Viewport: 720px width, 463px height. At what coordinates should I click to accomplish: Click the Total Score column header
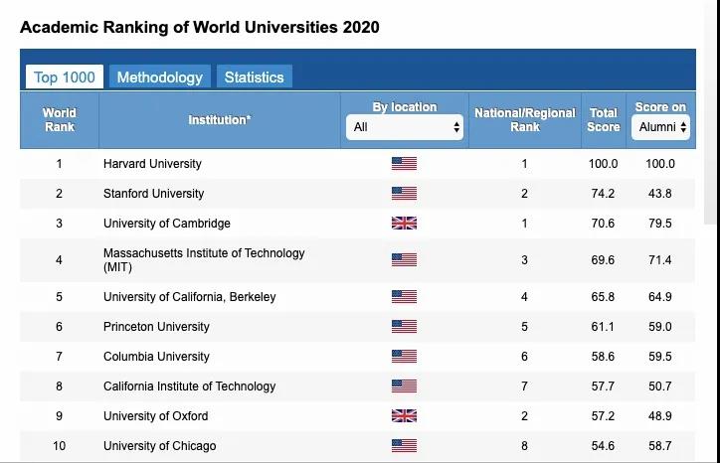coord(603,120)
